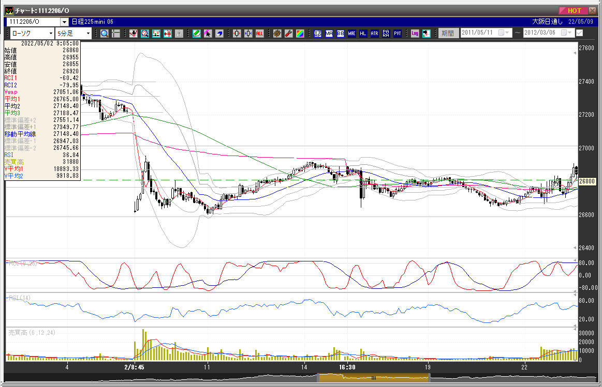The width and height of the screenshot is (602, 387).
Task: Toggle the MAE envelope indicator
Action: pyautogui.click(x=351, y=34)
